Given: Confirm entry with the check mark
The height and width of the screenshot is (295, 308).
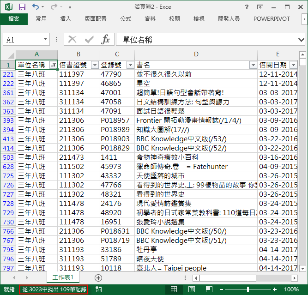Looking at the screenshot, I should (x=89, y=40).
